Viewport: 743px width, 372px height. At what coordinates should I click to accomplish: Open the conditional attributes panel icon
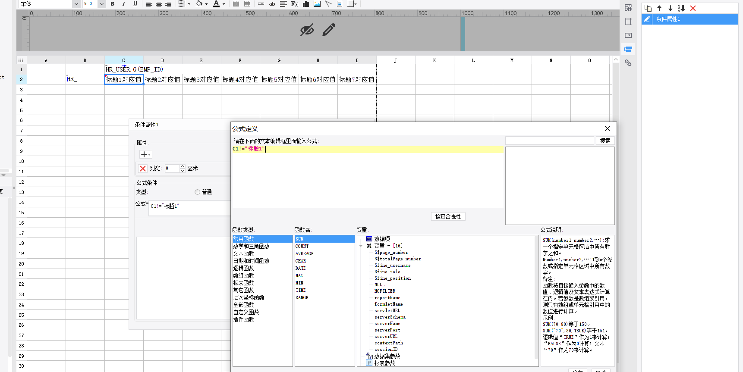(628, 49)
